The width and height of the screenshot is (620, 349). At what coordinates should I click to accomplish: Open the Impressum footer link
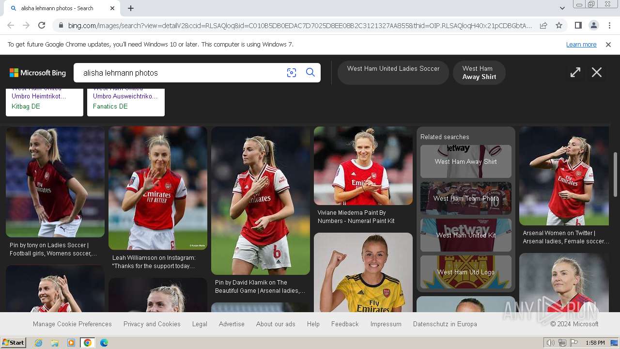pyautogui.click(x=386, y=324)
